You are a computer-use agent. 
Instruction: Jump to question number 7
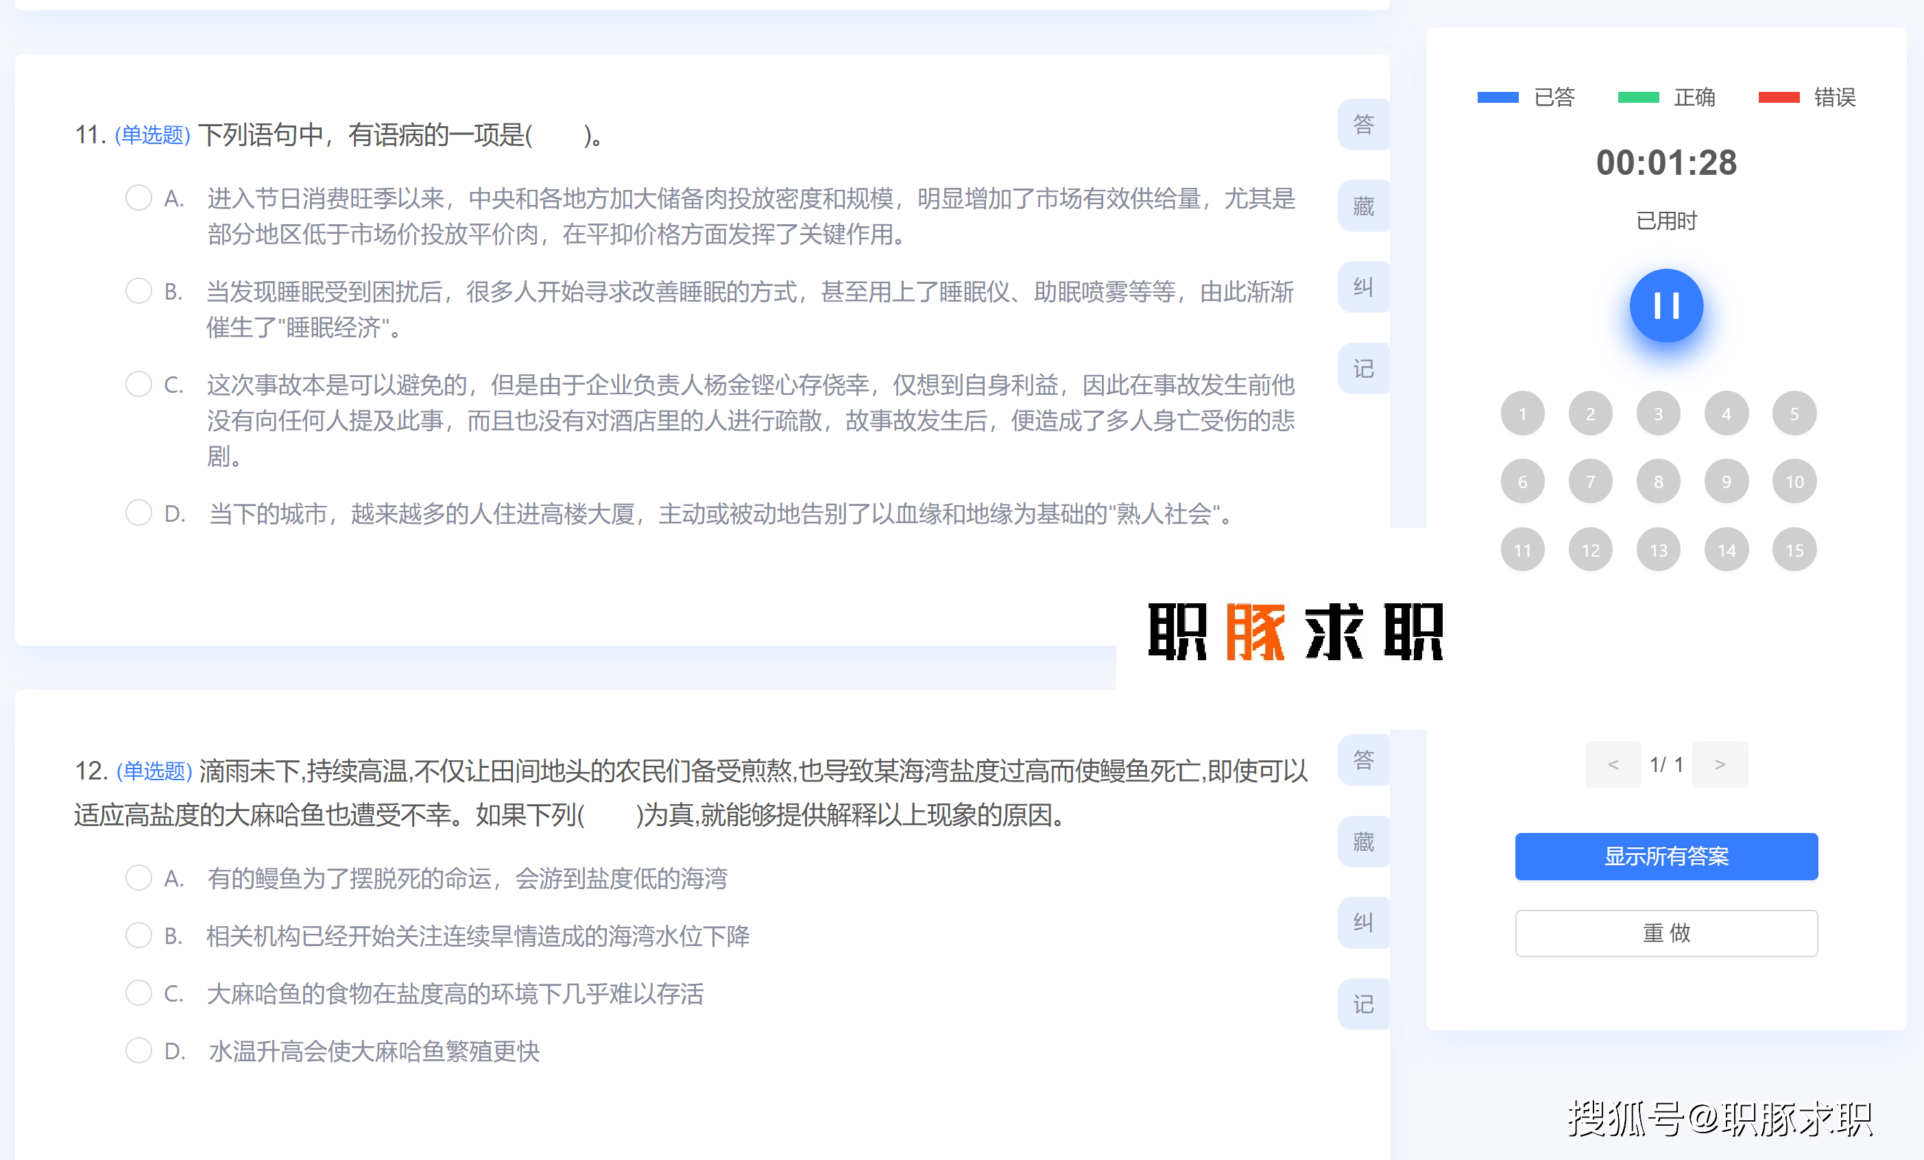[x=1590, y=482]
